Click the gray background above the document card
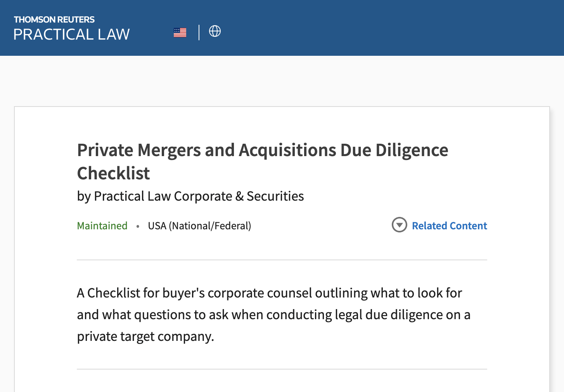The width and height of the screenshot is (564, 392). point(282,81)
